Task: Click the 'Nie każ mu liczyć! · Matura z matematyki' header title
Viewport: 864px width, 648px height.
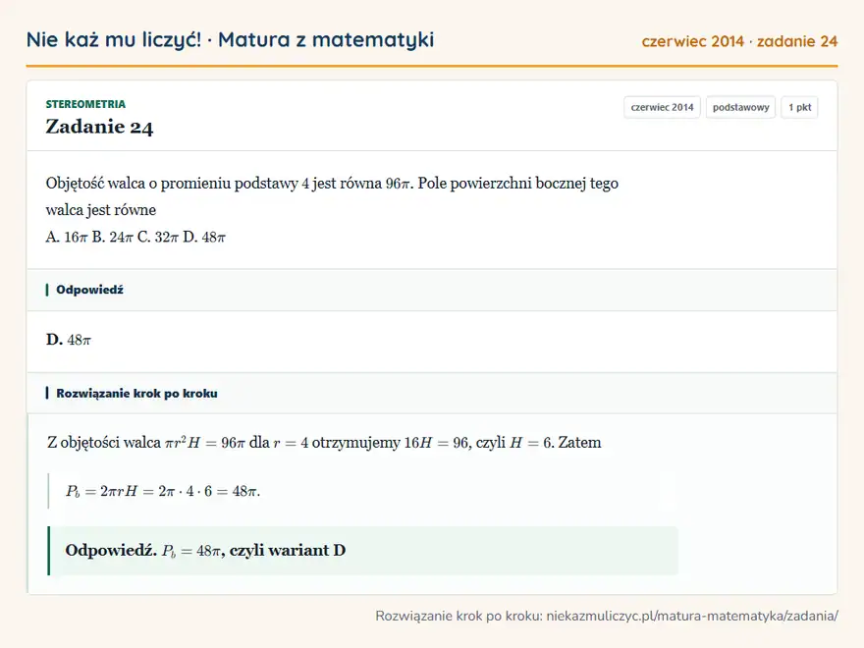Action: pos(230,40)
